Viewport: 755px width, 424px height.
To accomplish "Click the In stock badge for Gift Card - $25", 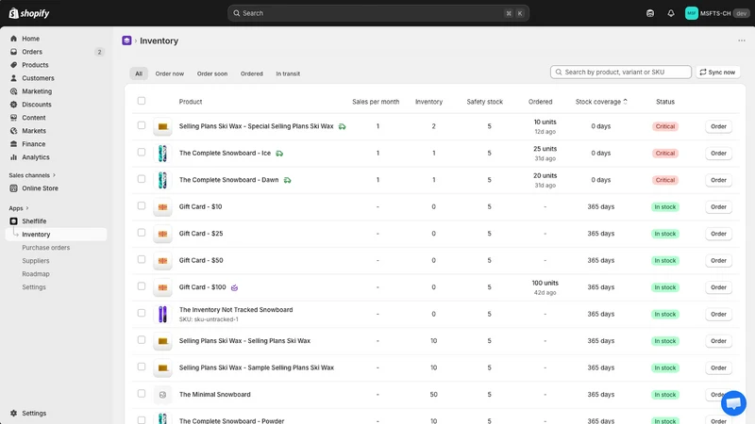I will pos(665,234).
